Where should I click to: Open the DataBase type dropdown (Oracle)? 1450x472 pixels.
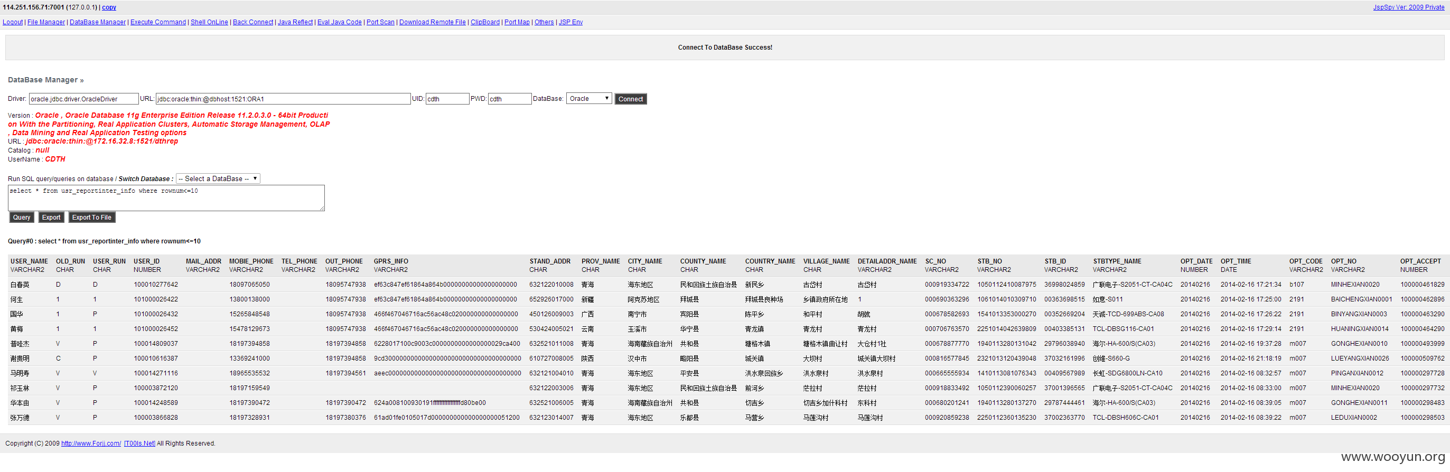tap(589, 98)
